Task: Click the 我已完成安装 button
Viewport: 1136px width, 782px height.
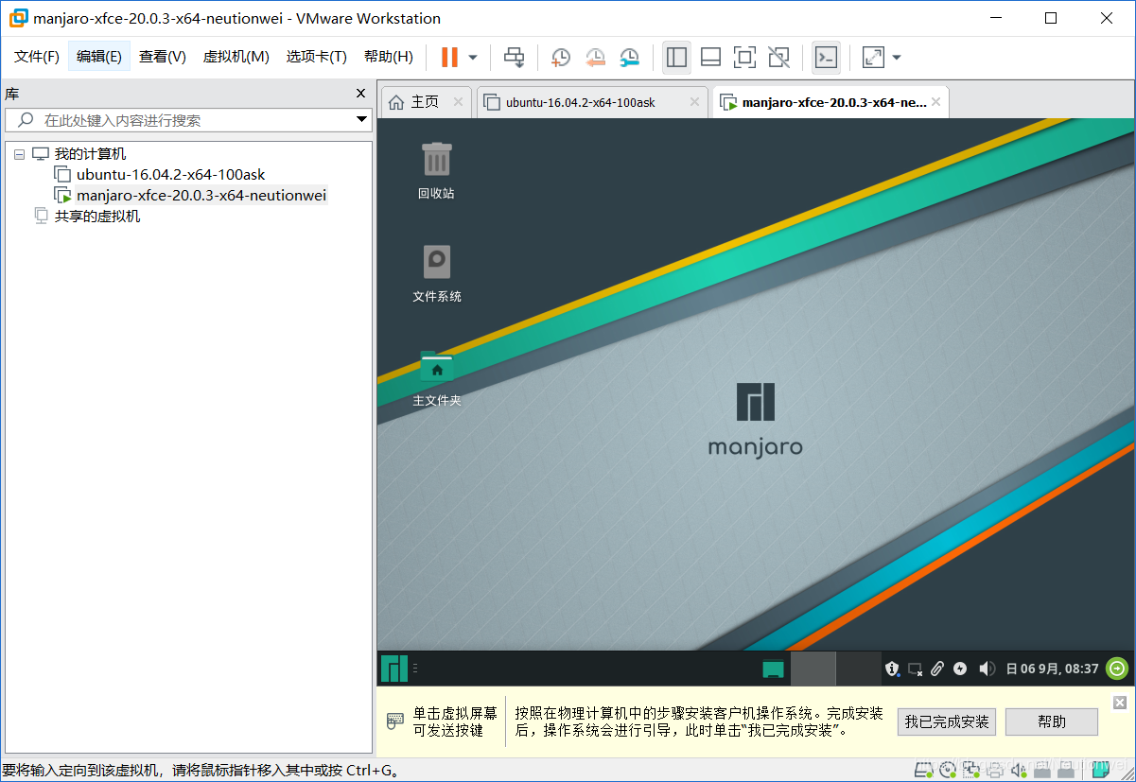Action: 947,721
